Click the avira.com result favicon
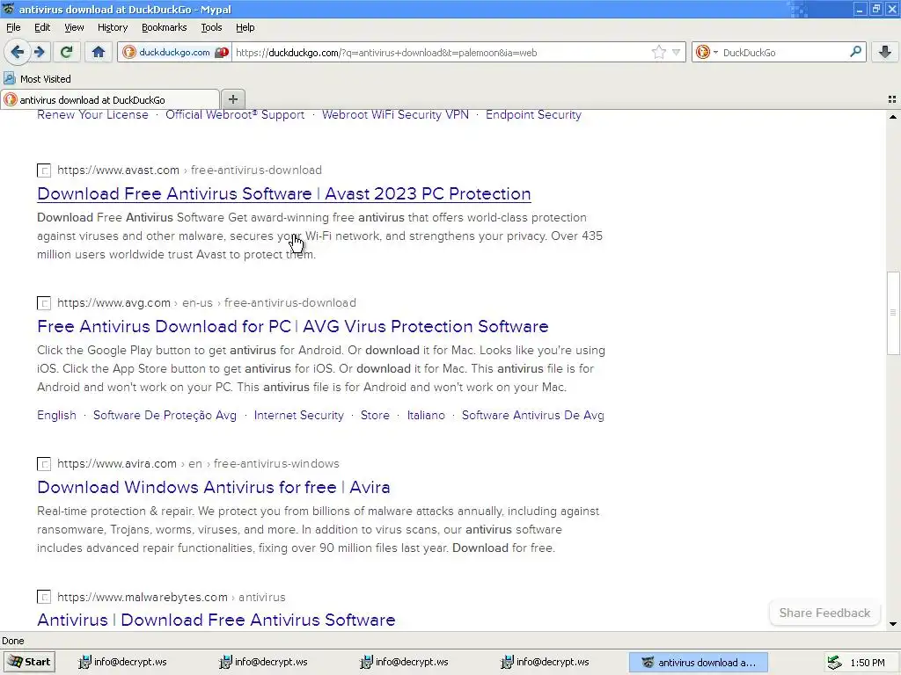The height and width of the screenshot is (675, 901). coord(44,464)
